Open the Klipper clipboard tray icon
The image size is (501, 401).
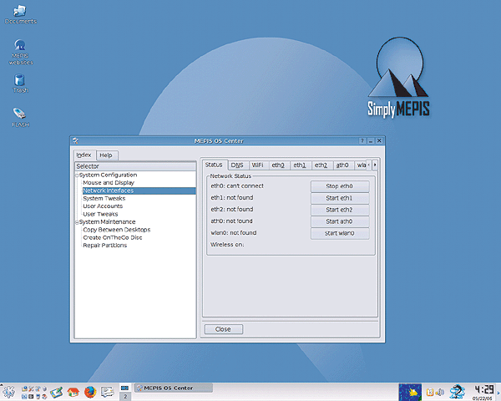[x=430, y=392]
